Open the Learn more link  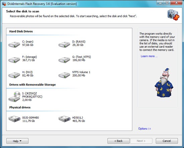point(149,56)
